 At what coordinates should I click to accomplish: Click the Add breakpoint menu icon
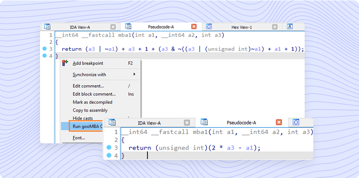pyautogui.click(x=65, y=63)
